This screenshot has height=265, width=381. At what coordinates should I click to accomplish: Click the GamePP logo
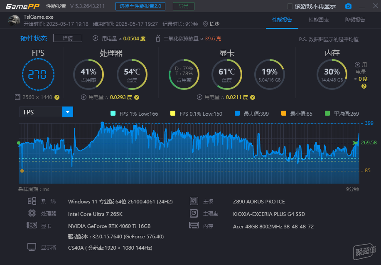(x=22, y=6)
